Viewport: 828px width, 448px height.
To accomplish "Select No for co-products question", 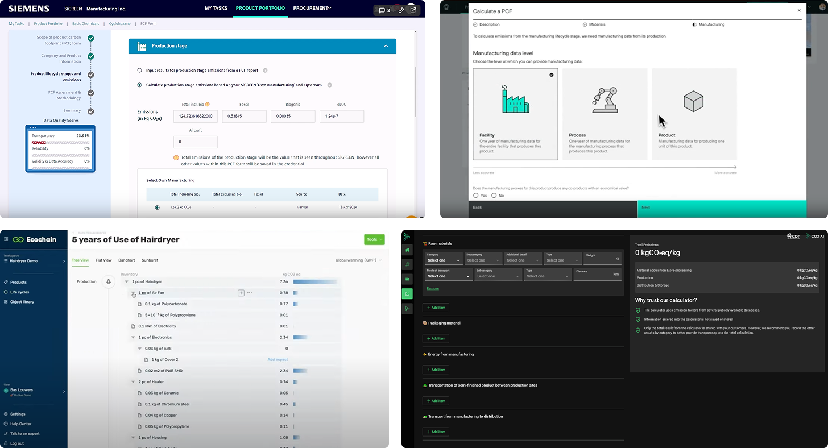I will (494, 195).
